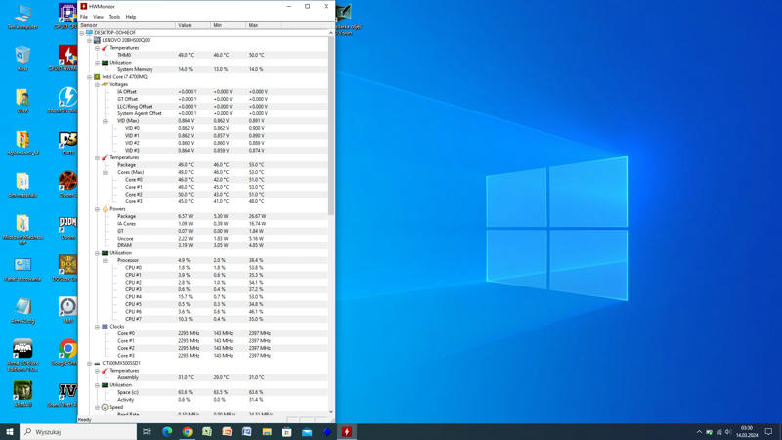The image size is (782, 440).
Task: Open the Mail app from the taskbar
Action: pos(307,432)
